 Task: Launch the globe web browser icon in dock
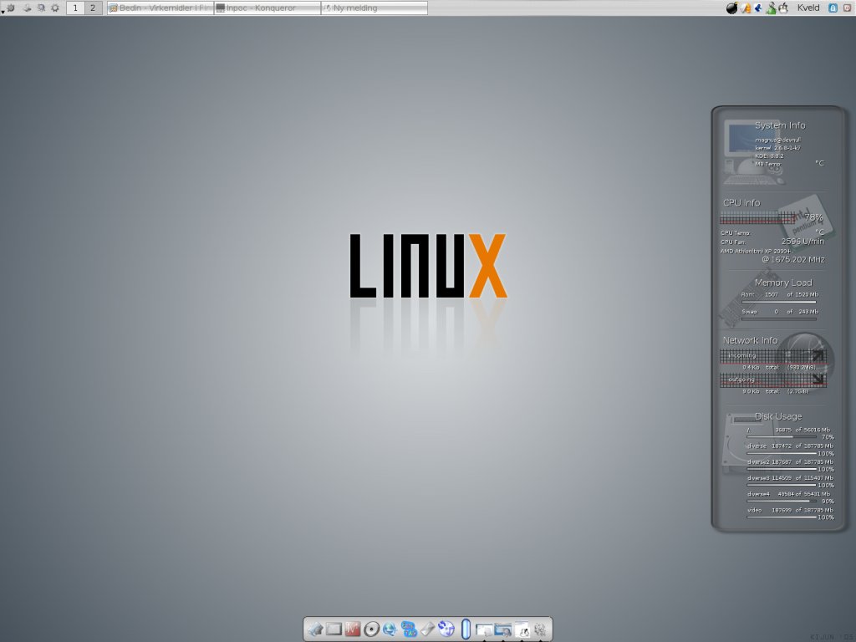[x=390, y=629]
